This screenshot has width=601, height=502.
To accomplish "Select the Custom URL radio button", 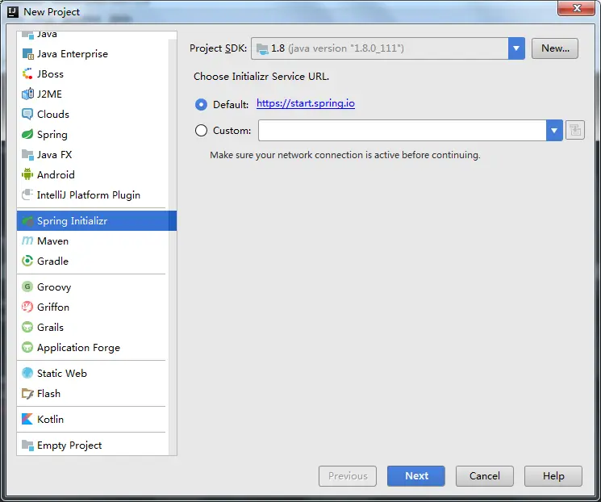I will coord(201,131).
